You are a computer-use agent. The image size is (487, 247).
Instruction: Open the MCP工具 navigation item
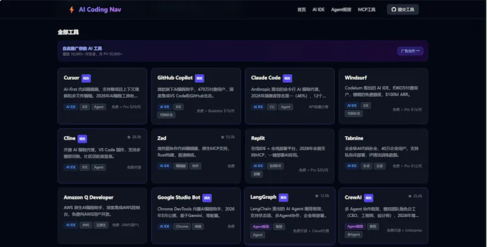click(x=366, y=10)
